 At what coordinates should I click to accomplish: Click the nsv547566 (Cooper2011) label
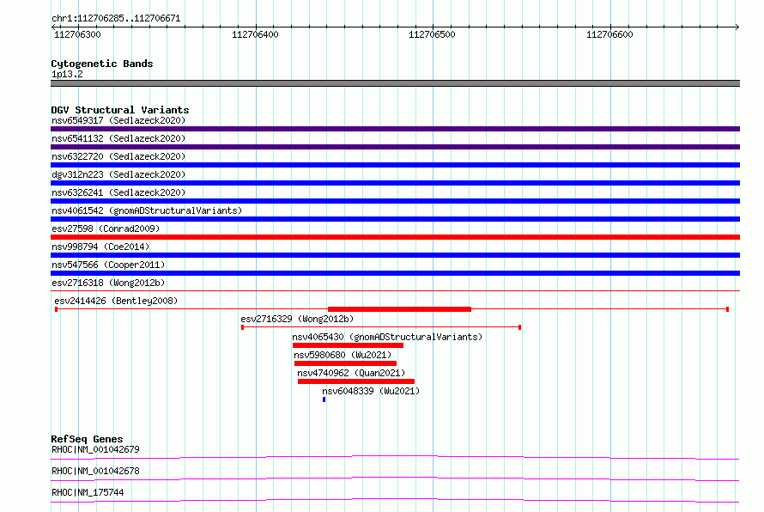tap(108, 265)
